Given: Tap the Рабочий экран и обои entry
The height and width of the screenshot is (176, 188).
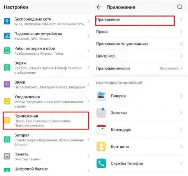Looking at the screenshot, I should (46, 51).
